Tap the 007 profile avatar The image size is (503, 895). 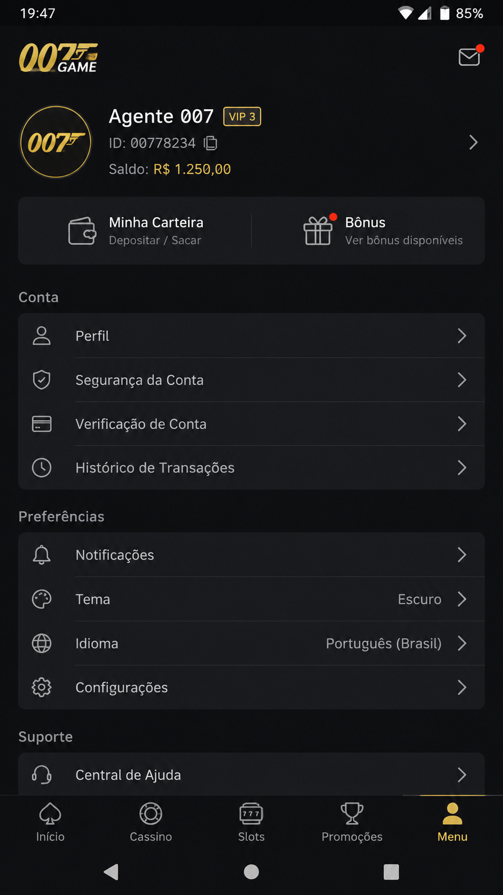pos(56,142)
